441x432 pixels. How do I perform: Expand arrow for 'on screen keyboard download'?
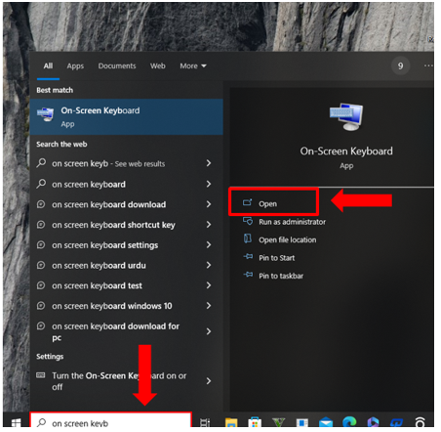pyautogui.click(x=209, y=204)
